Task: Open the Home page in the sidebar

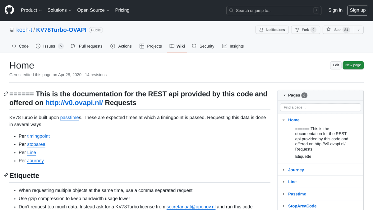Action: click(294, 120)
